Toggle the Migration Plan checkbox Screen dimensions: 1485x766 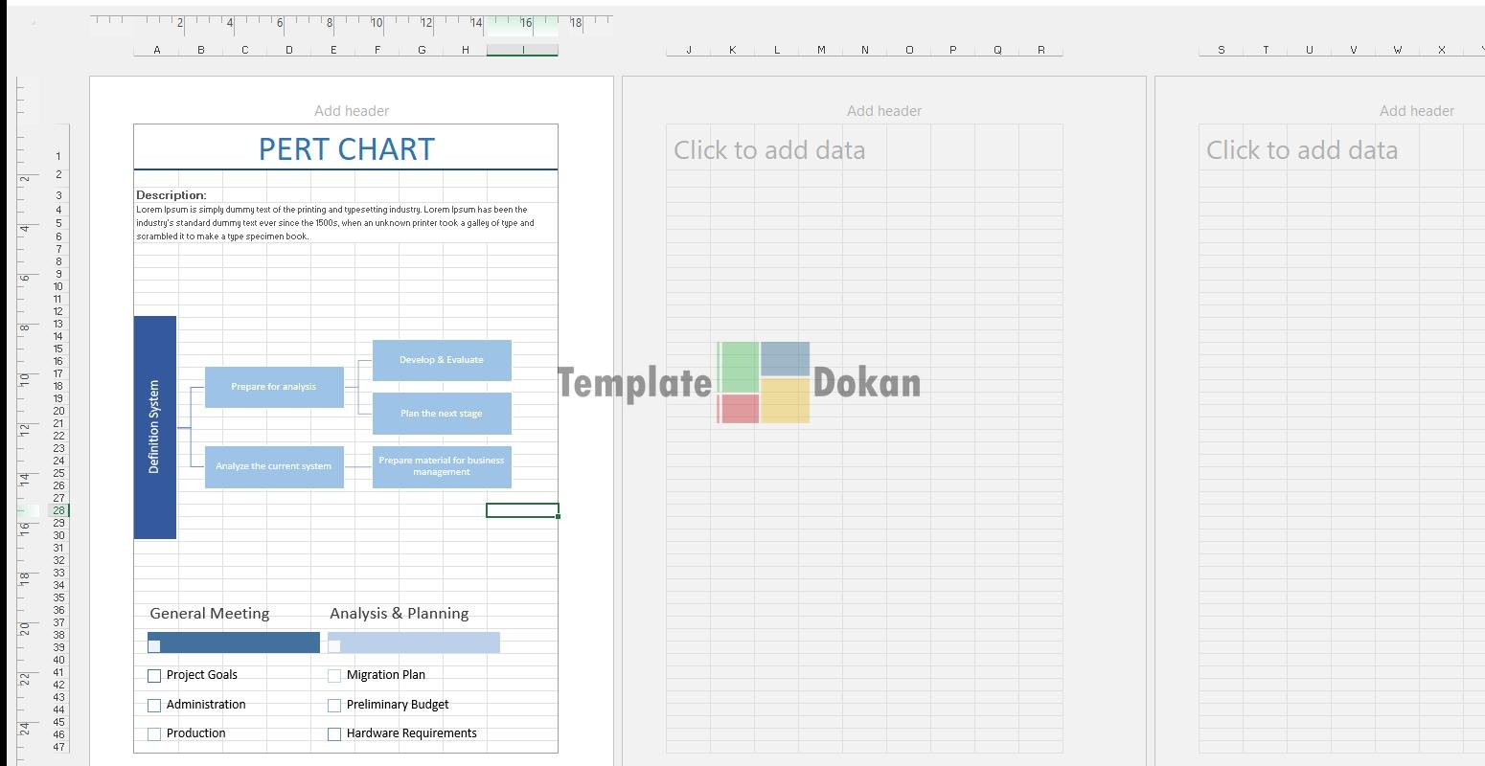(334, 676)
